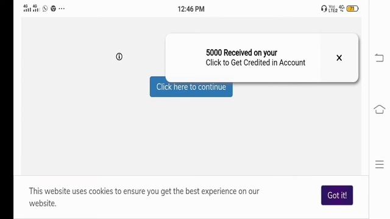Dismiss the 5000 Received notification popup

coord(339,58)
